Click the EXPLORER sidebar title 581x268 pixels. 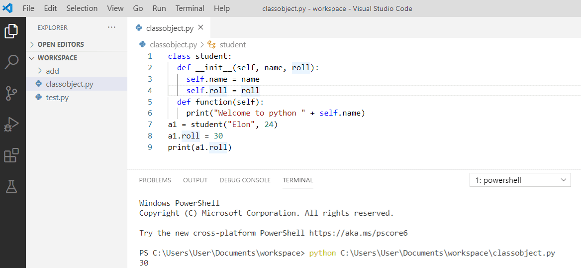[53, 27]
